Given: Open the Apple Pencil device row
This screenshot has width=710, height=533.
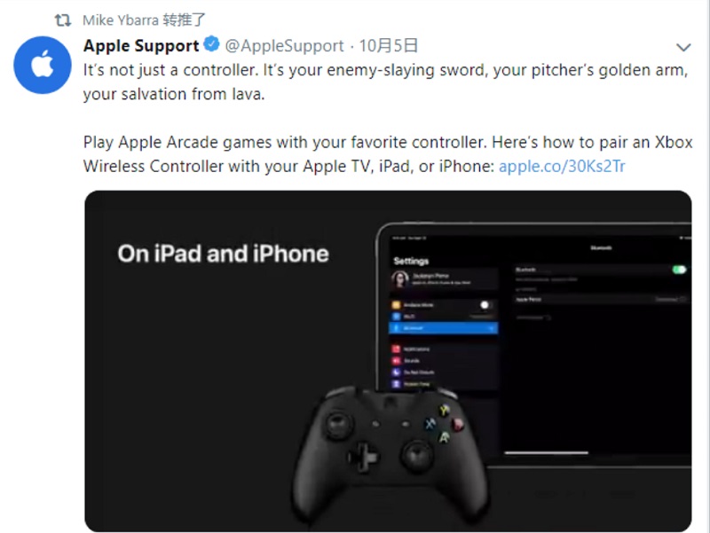Looking at the screenshot, I should pos(601,300).
